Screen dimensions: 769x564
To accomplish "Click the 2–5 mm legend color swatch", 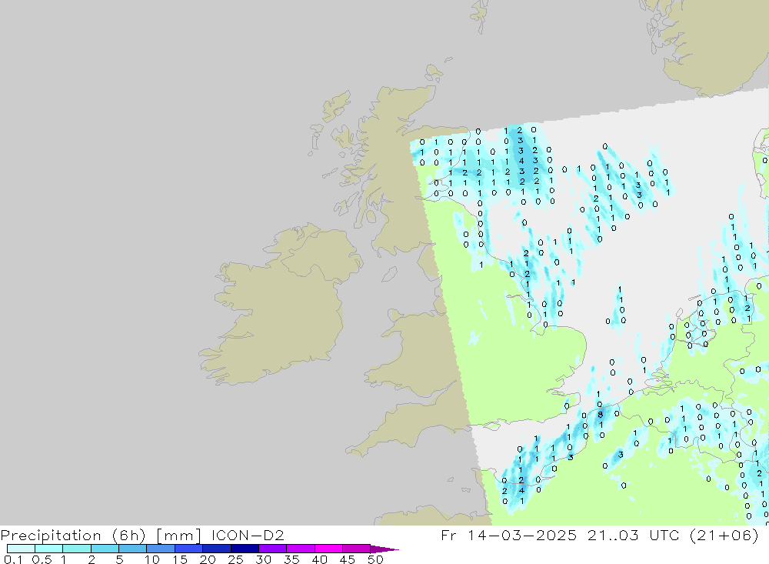I will (105, 549).
